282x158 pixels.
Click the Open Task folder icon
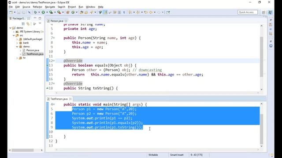(86, 12)
